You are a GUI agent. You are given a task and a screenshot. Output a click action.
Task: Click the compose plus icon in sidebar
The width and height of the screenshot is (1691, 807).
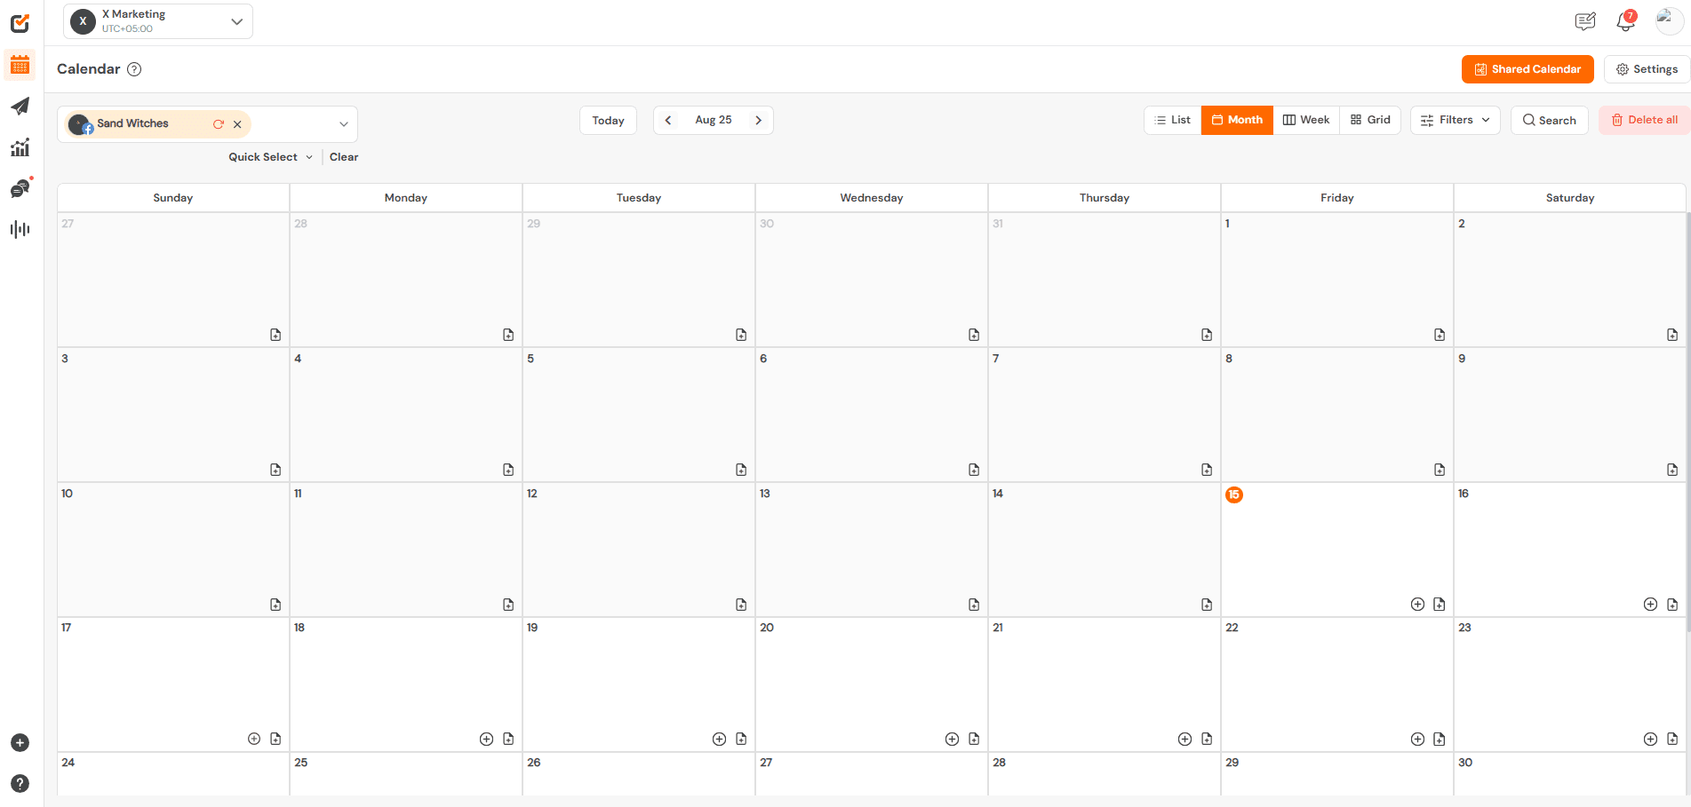pyautogui.click(x=20, y=743)
